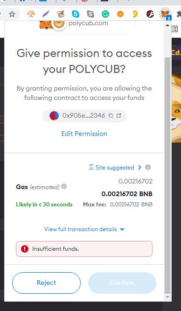Click the scrollbar down arrow
The height and width of the screenshot is (311, 181).
167,297
